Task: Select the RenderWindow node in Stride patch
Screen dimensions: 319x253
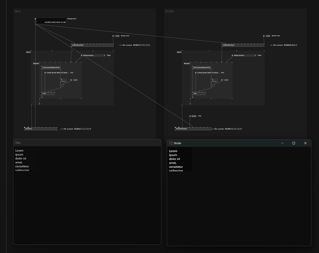Action: [181, 129]
